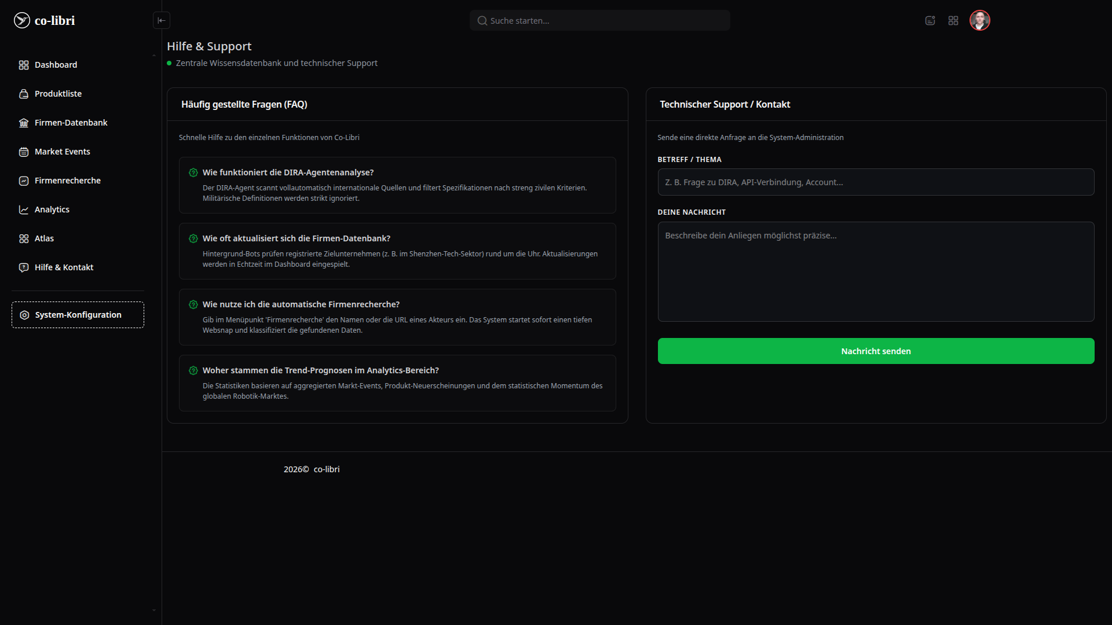Image resolution: width=1112 pixels, height=625 pixels.
Task: Click the Analytics chart icon
Action: 24,209
